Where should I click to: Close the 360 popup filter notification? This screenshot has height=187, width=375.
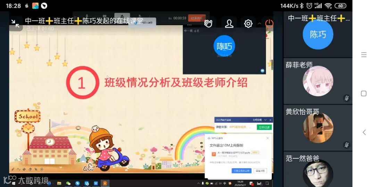(x=270, y=120)
